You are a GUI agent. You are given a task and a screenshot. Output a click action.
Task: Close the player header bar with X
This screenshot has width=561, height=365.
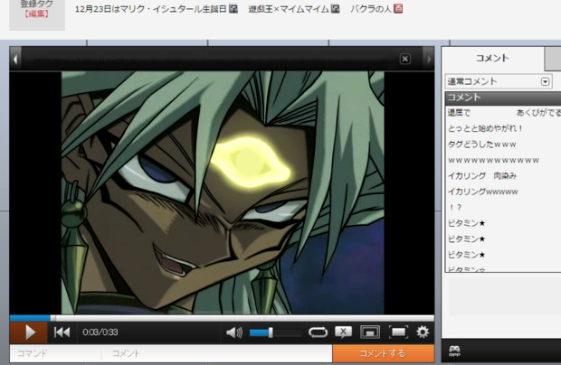click(x=405, y=59)
